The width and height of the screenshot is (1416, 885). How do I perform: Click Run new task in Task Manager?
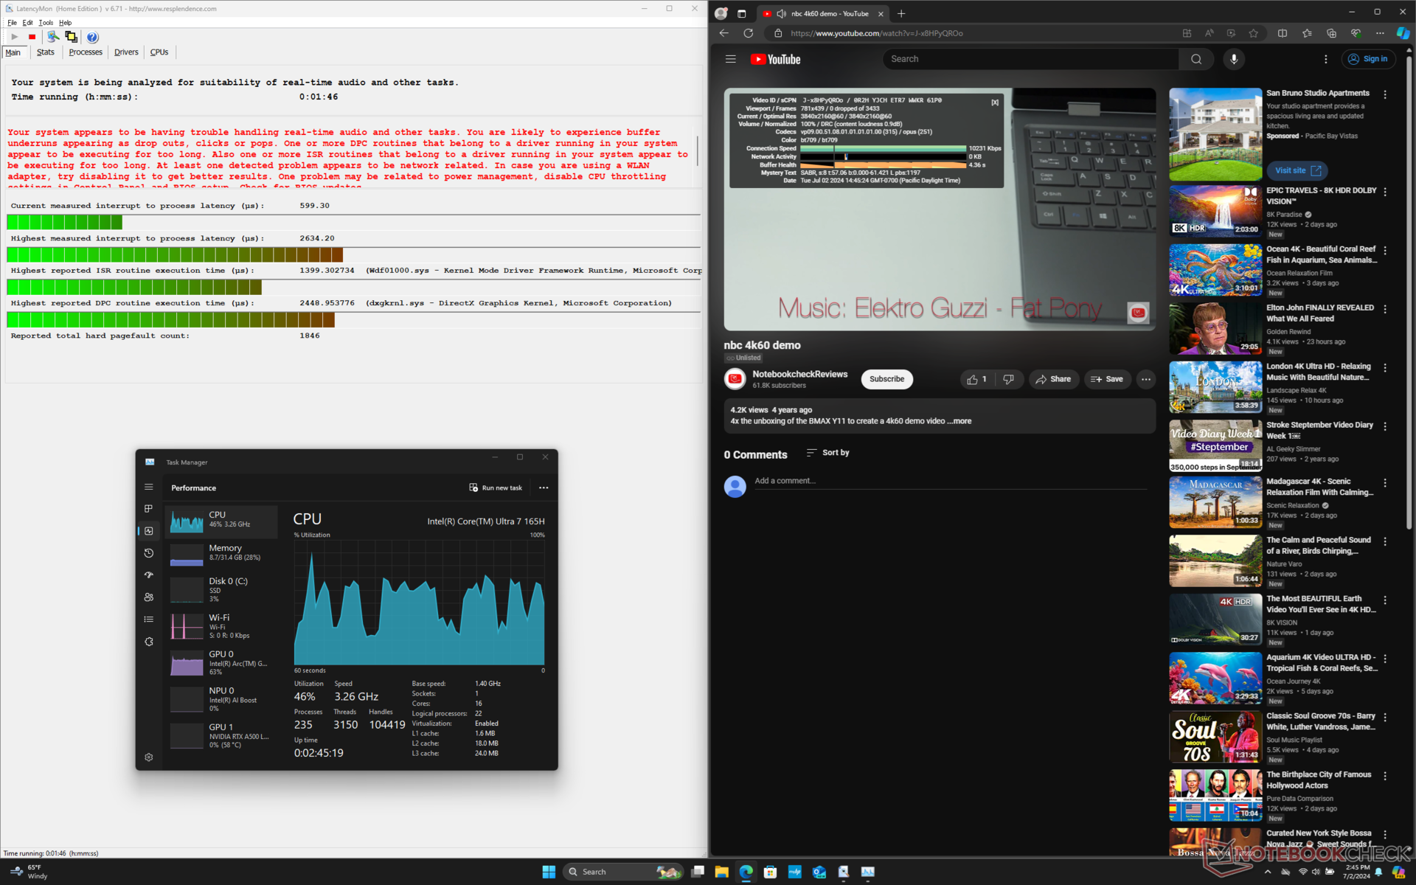coord(496,487)
